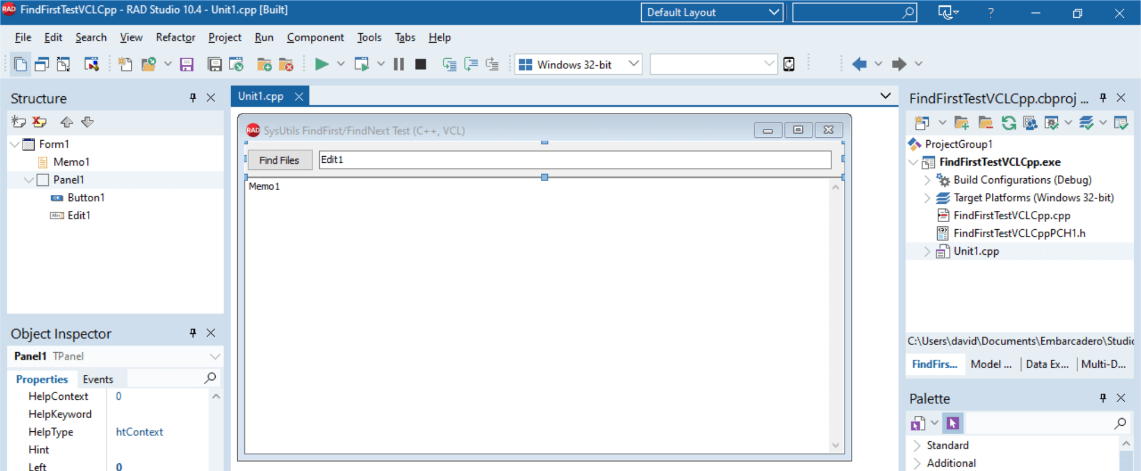Image resolution: width=1141 pixels, height=471 pixels.
Task: Click New Item icon in Structure toolbar
Action: point(18,122)
